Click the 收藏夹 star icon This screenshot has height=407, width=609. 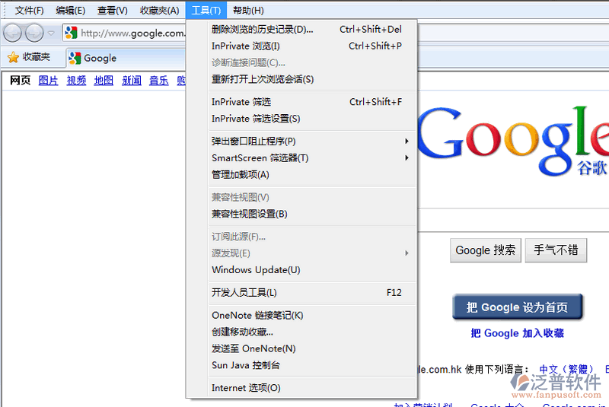click(x=13, y=57)
